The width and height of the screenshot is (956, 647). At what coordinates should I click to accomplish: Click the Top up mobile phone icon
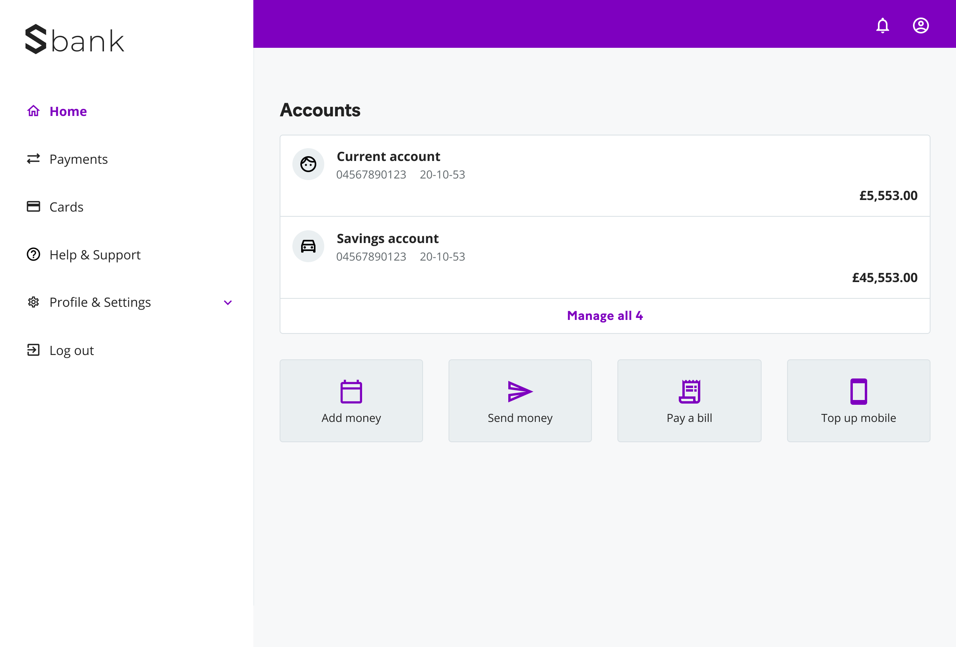pos(858,391)
